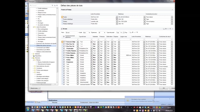200x112 pixels.
Task: Click the Lamellé collé inventory cell
Action: (x=103, y=21)
